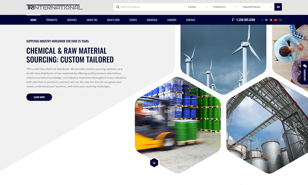Click the TRInternational logo

[x=54, y=7]
